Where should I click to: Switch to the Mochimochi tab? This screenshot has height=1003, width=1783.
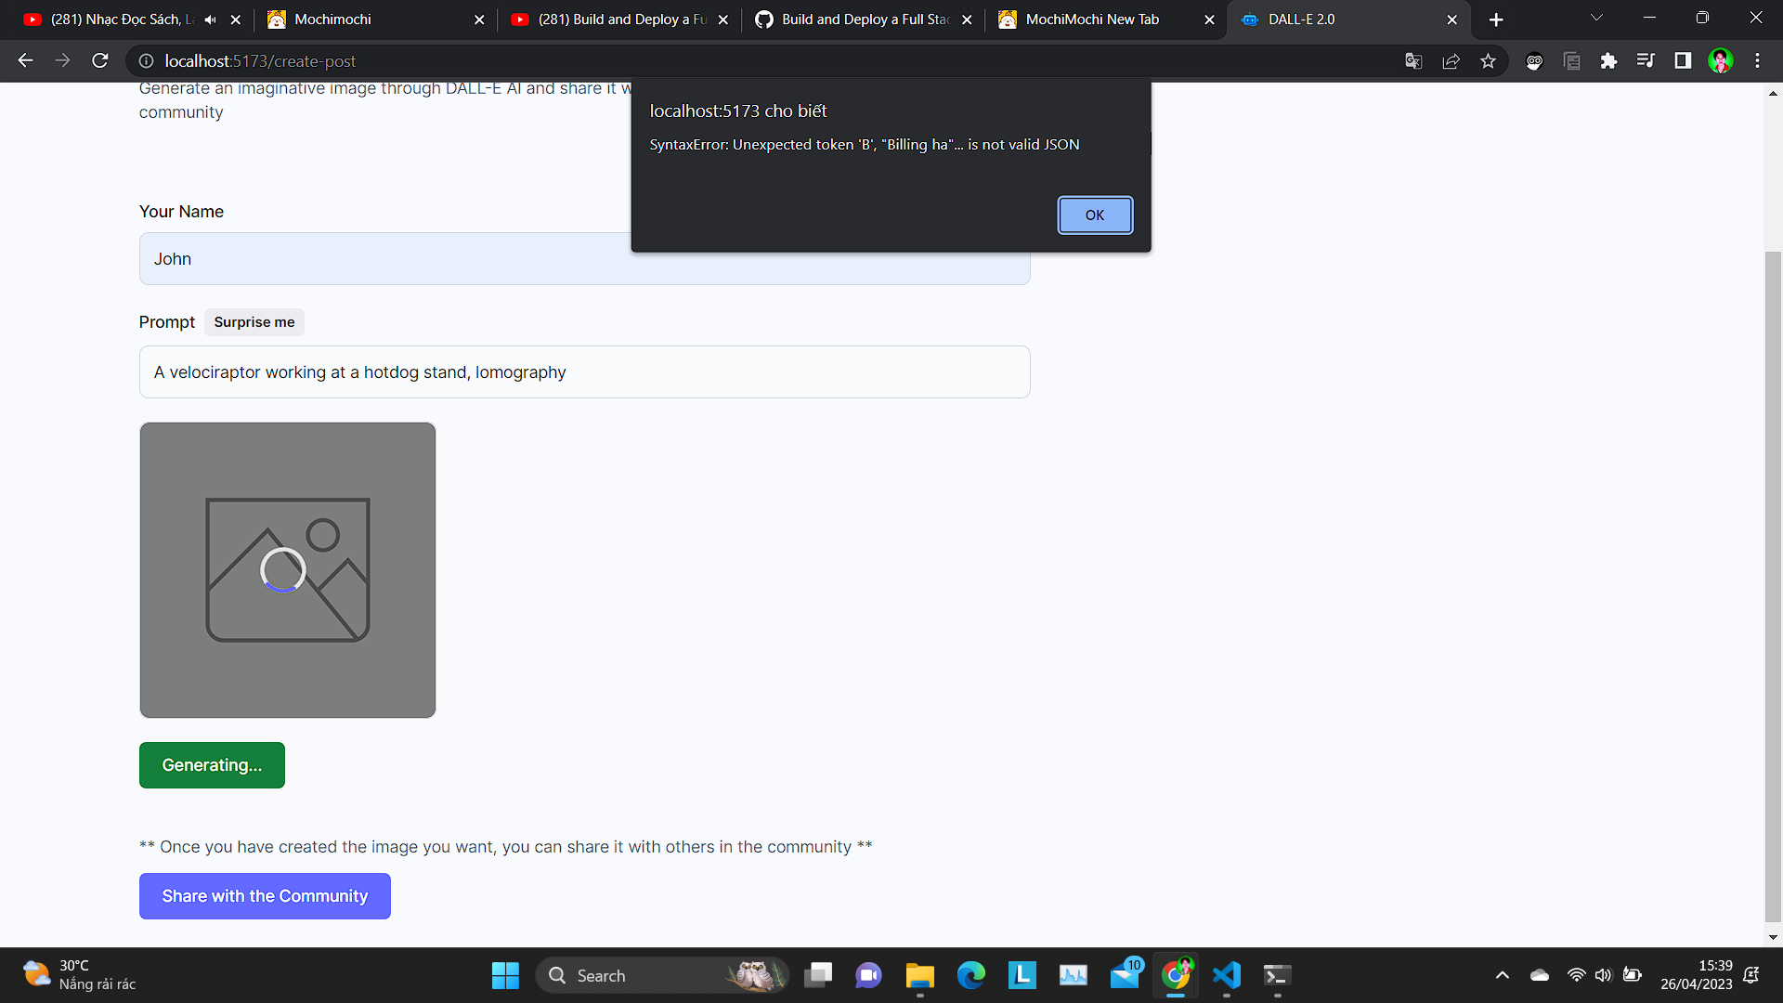tap(371, 20)
